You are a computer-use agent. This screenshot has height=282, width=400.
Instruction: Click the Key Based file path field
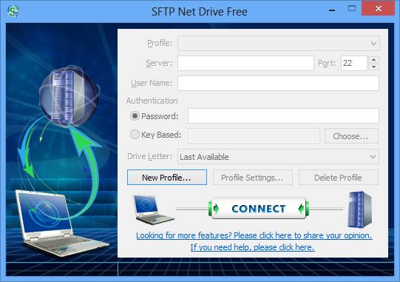pos(254,135)
